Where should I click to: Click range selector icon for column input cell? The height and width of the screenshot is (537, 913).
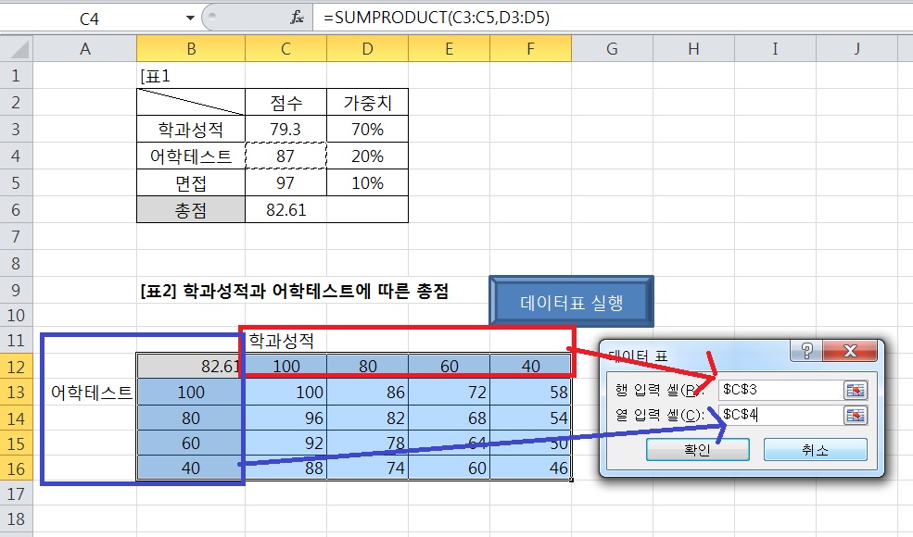click(854, 416)
